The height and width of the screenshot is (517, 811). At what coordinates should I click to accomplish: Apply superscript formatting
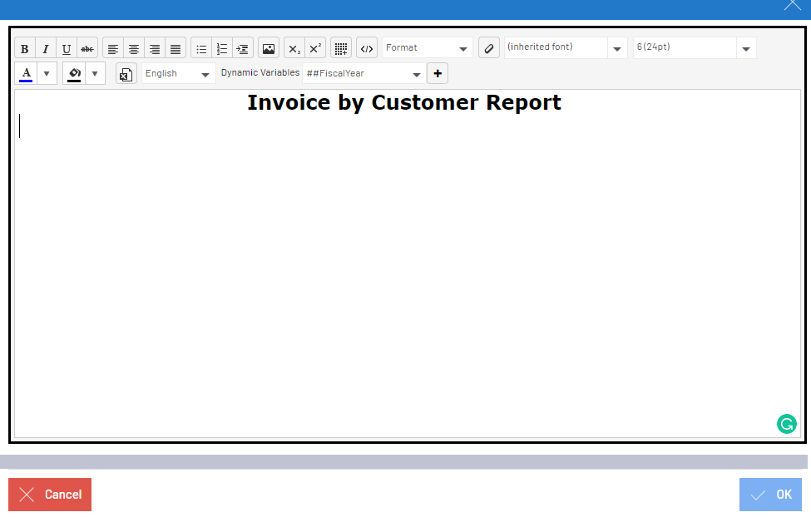click(314, 47)
